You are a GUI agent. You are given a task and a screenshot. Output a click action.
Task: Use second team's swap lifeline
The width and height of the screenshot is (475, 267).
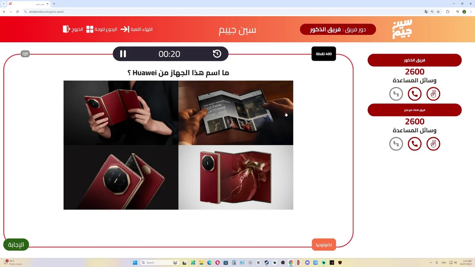(396, 144)
